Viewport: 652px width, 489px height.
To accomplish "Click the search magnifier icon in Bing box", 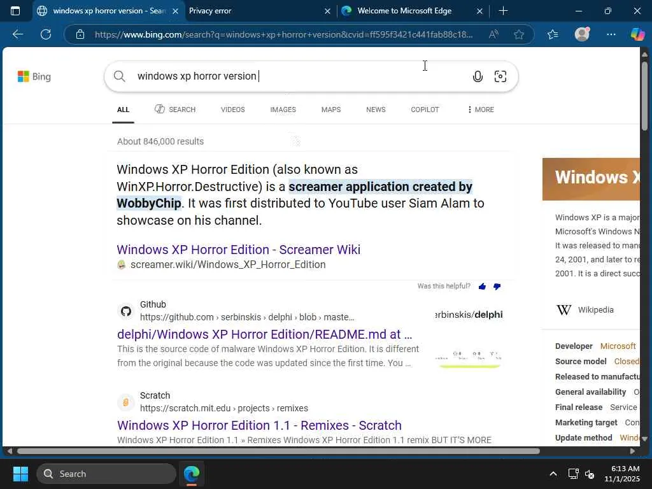I will [119, 76].
